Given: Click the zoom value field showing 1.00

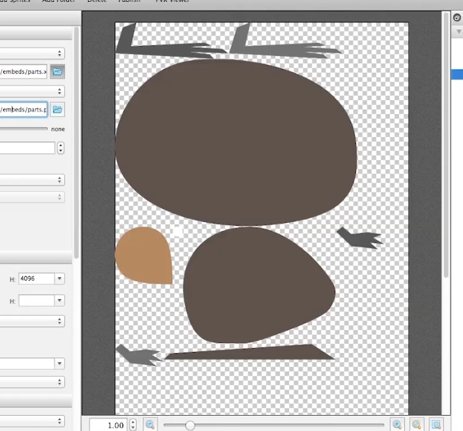Looking at the screenshot, I should coord(108,425).
